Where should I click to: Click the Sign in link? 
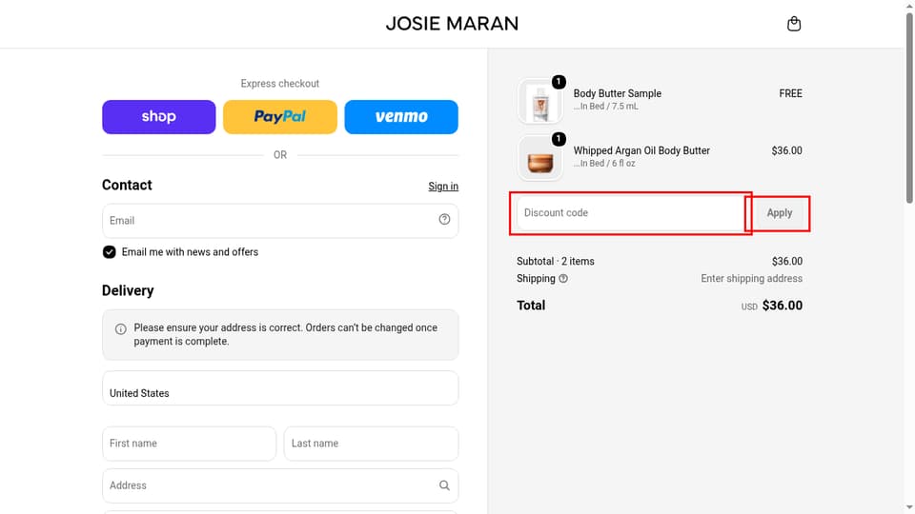(443, 187)
